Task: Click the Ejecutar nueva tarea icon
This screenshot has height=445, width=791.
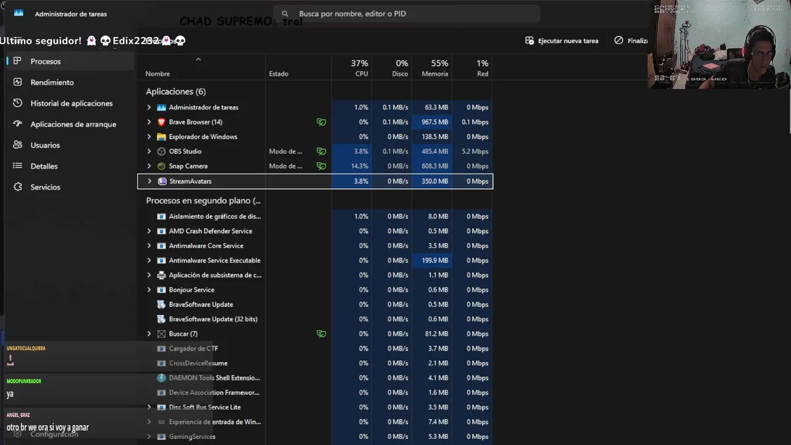Action: pos(530,41)
